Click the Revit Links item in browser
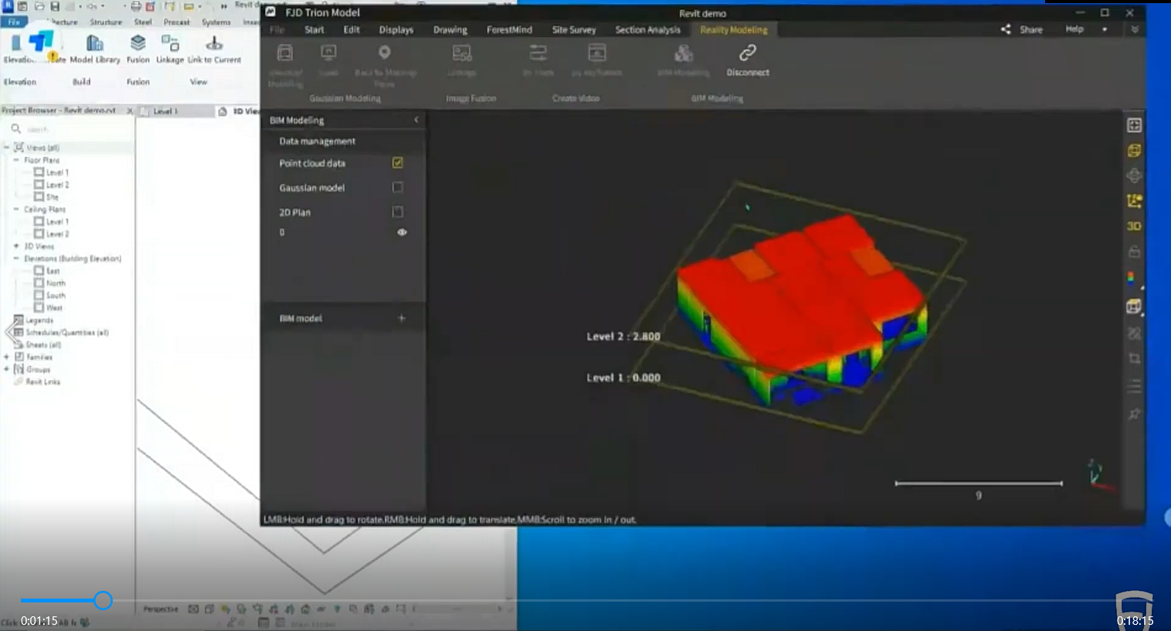Screen dimensions: 1171x631 tap(42, 382)
